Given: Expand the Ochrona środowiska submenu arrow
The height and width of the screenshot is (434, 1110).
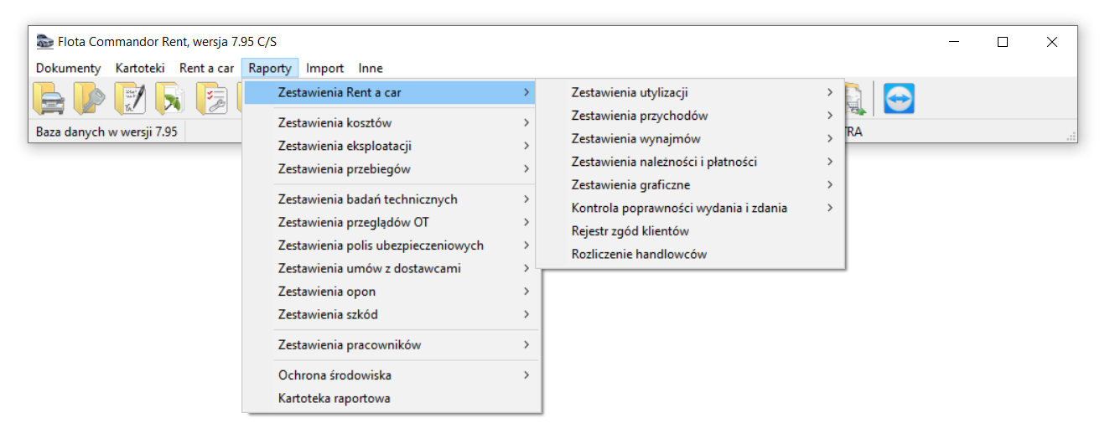Looking at the screenshot, I should (x=526, y=375).
